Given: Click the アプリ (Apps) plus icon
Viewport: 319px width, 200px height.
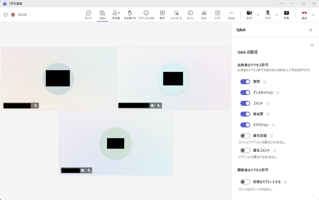Looking at the screenshot, I should (217, 15).
